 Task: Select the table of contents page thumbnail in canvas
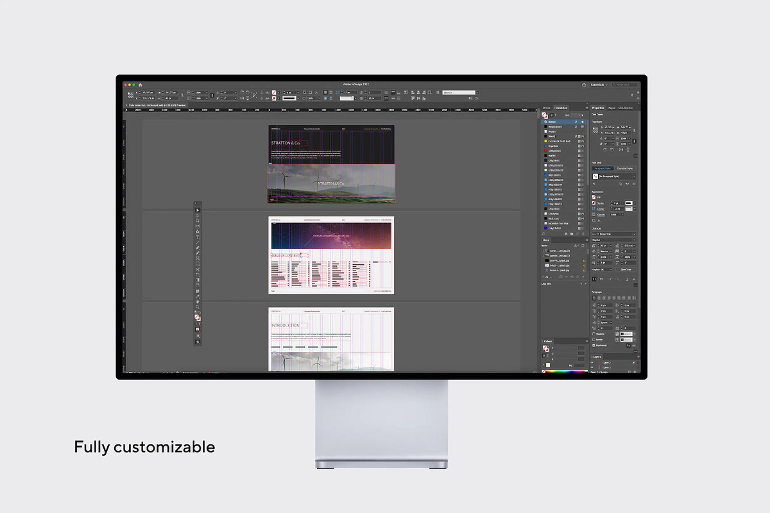point(331,255)
